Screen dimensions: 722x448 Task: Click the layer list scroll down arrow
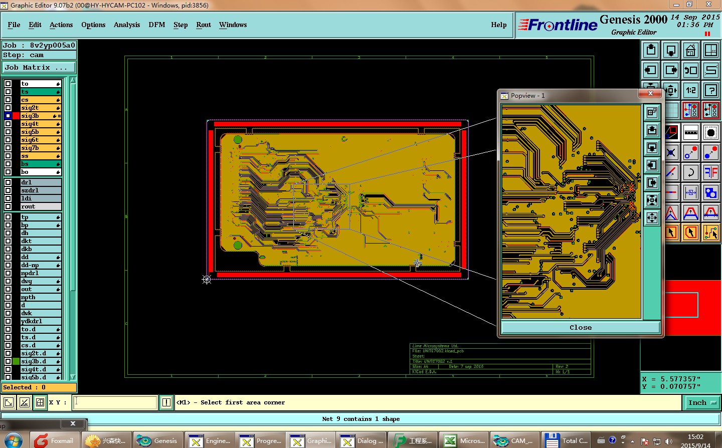(x=73, y=377)
